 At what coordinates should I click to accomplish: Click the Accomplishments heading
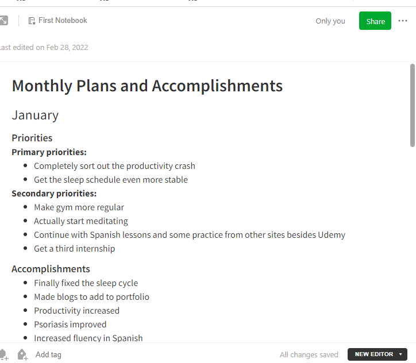click(x=51, y=269)
